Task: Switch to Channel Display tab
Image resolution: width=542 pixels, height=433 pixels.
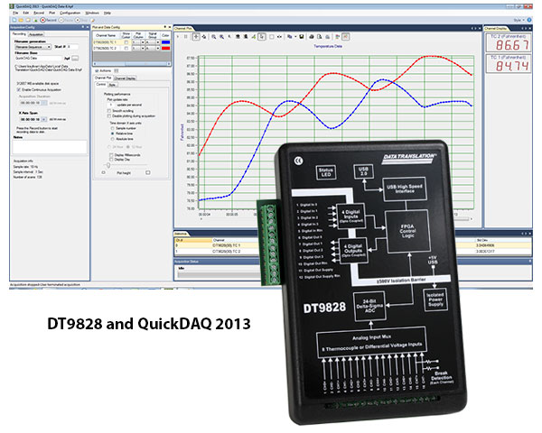Action: pos(125,78)
